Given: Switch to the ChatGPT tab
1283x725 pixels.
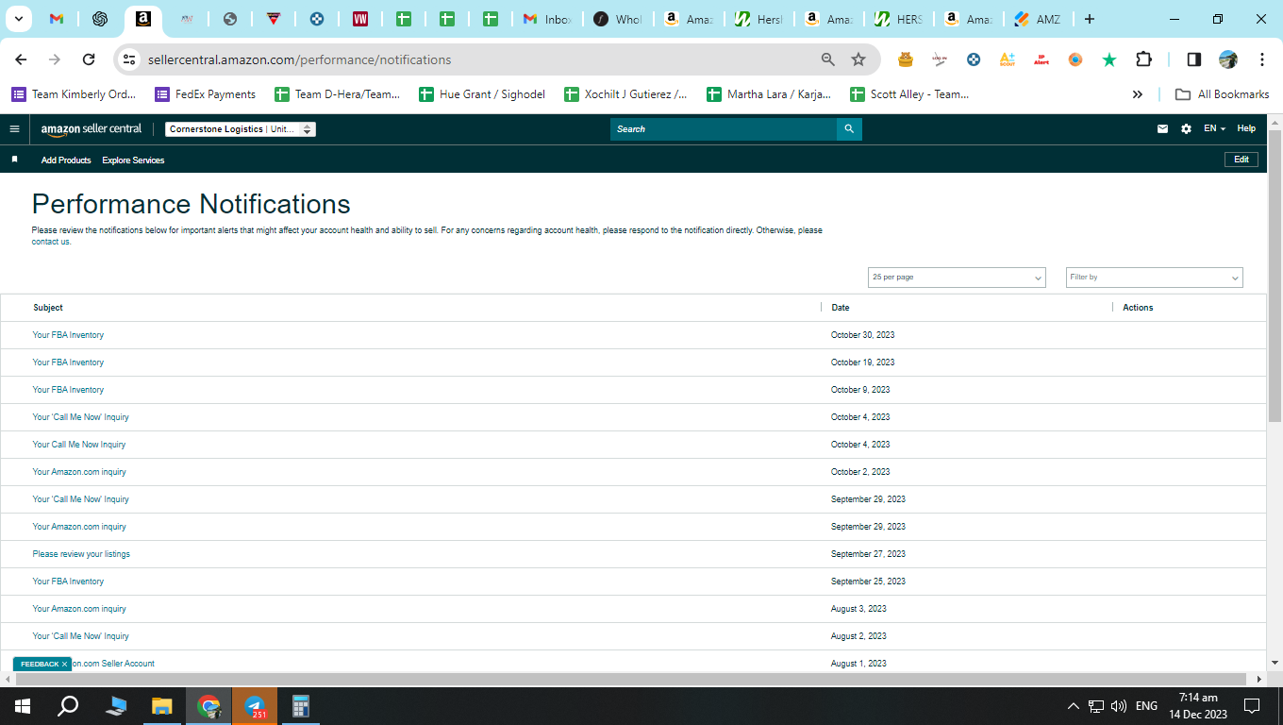Looking at the screenshot, I should [100, 19].
